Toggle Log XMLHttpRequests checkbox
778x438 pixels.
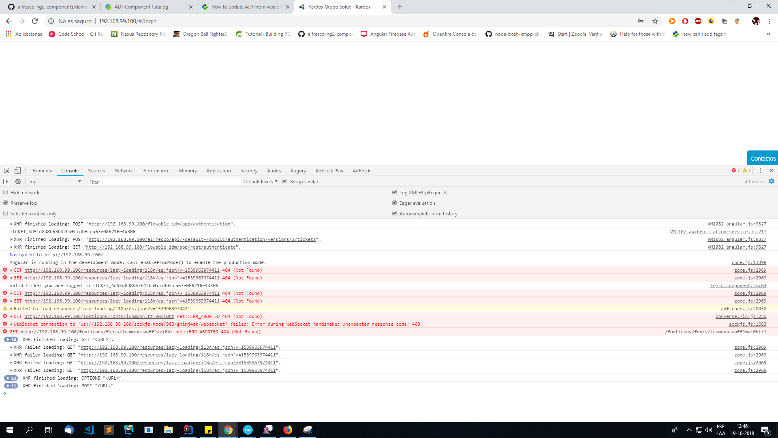(x=395, y=192)
